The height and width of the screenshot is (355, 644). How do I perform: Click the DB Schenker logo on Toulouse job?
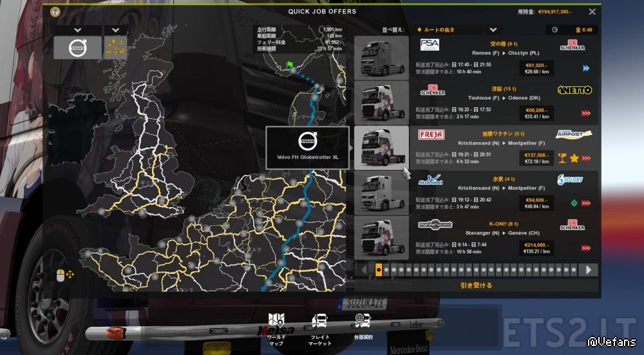pyautogui.click(x=433, y=90)
